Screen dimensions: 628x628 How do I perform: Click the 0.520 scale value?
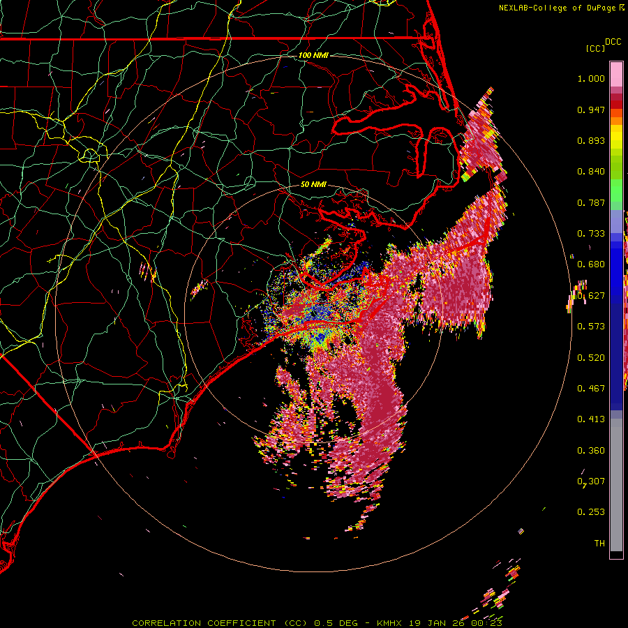point(591,358)
